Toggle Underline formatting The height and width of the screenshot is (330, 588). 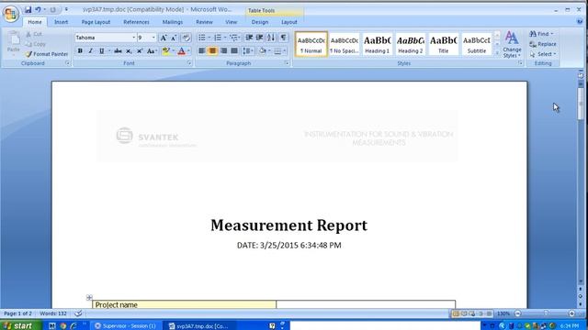click(101, 51)
